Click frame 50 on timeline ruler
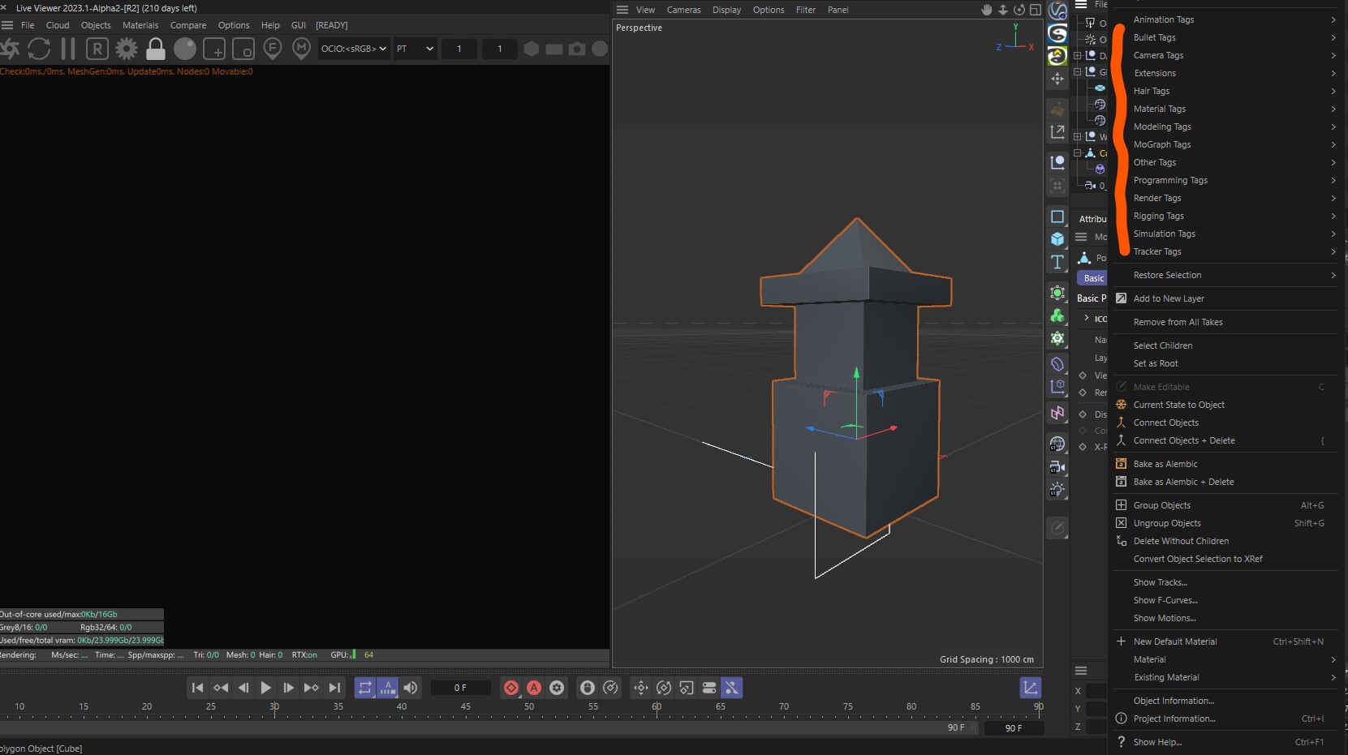The image size is (1348, 755). (x=529, y=707)
